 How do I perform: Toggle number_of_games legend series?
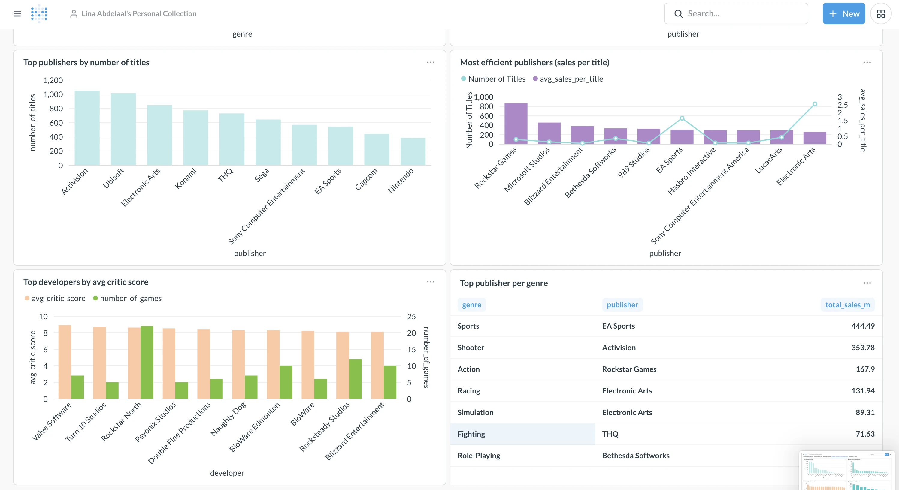[131, 298]
